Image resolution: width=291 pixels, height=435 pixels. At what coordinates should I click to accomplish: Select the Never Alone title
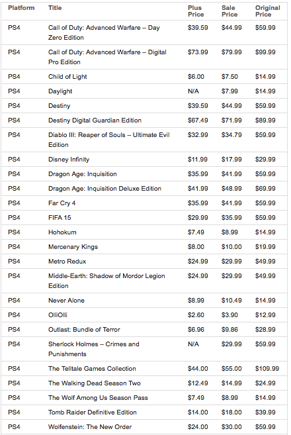coord(66,301)
